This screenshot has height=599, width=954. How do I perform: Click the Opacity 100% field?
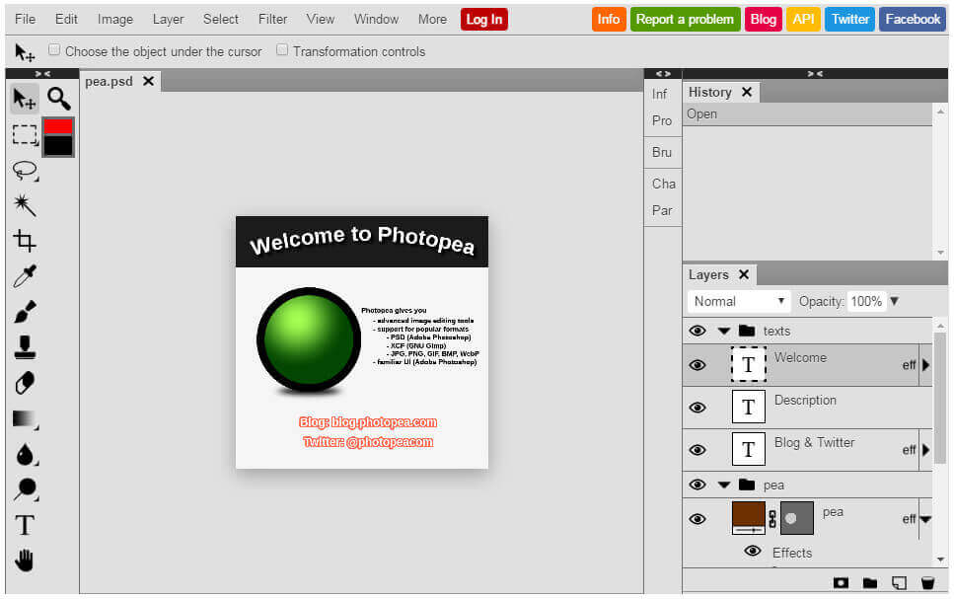(866, 301)
